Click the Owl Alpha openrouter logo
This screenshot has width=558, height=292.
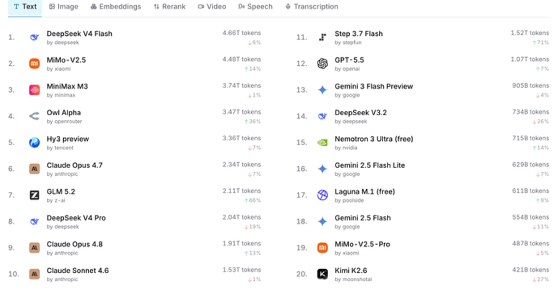[34, 116]
